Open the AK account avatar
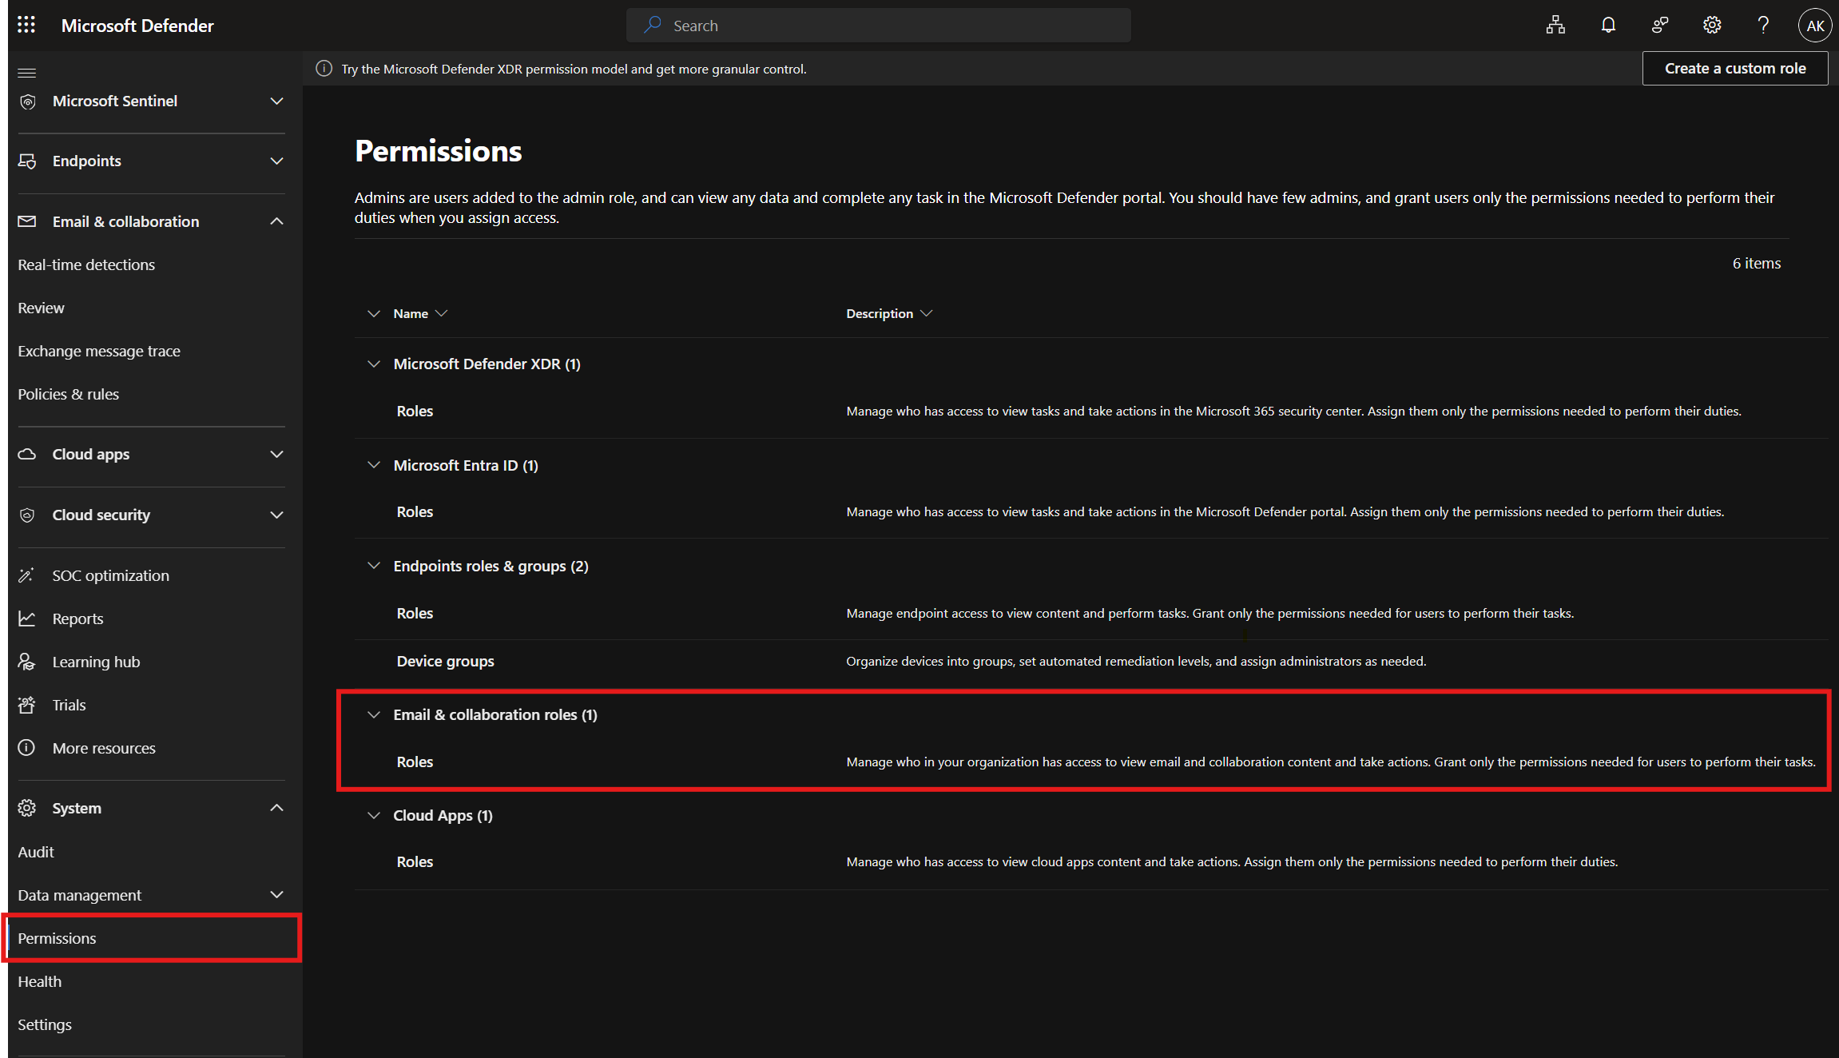This screenshot has height=1058, width=1839. pyautogui.click(x=1814, y=26)
